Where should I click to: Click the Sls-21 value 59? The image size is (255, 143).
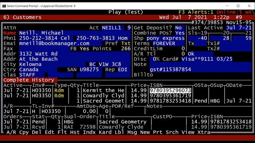249,38
